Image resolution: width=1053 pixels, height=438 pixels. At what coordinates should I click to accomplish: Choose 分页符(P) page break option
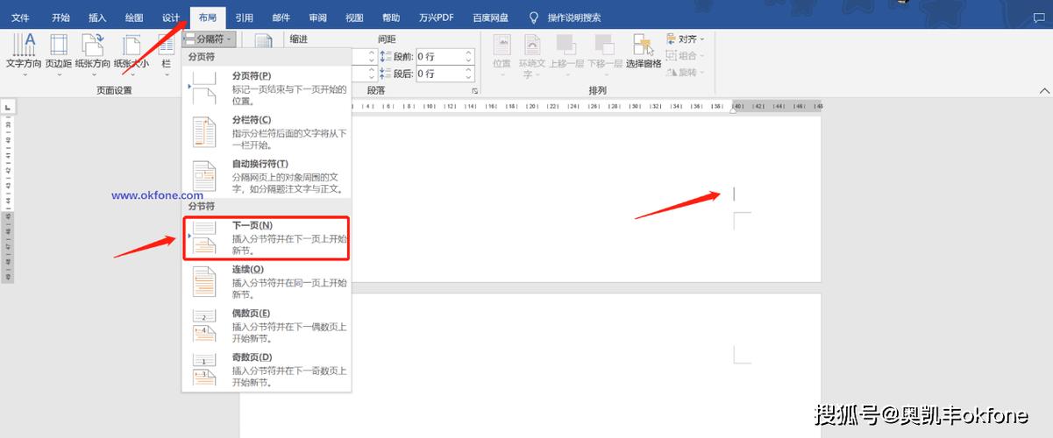point(267,88)
